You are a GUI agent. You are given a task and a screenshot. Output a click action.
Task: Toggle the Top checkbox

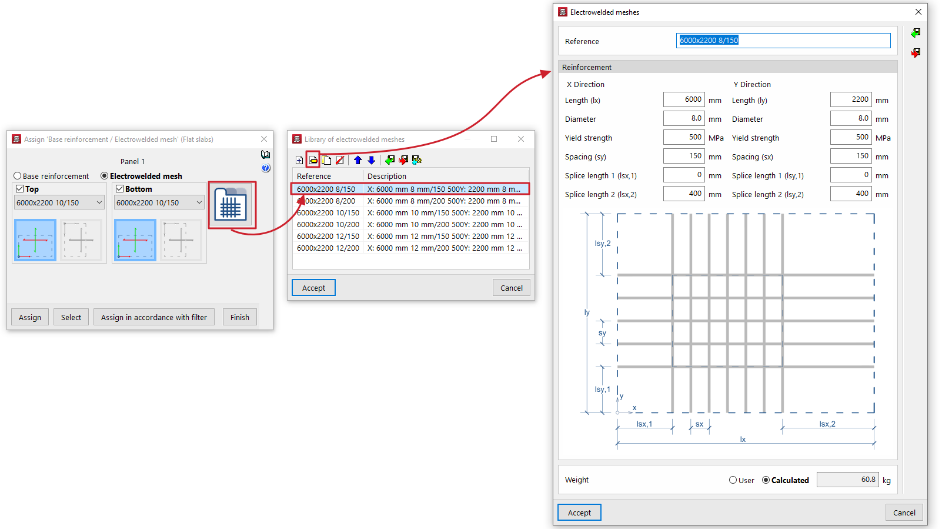20,189
